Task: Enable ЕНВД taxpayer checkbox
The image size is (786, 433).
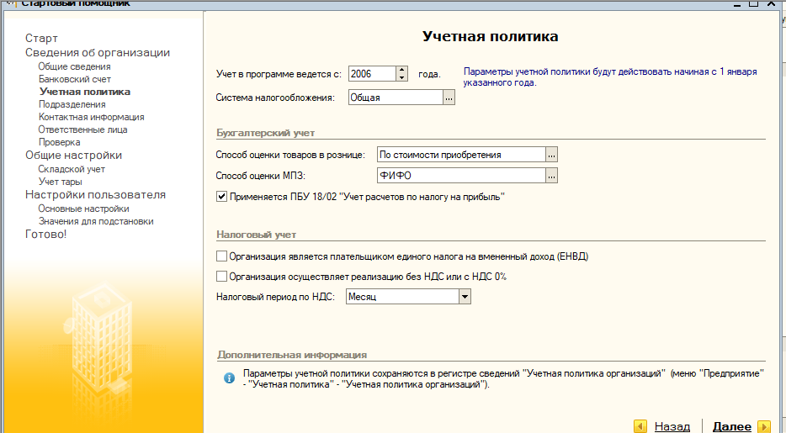Action: (x=221, y=256)
